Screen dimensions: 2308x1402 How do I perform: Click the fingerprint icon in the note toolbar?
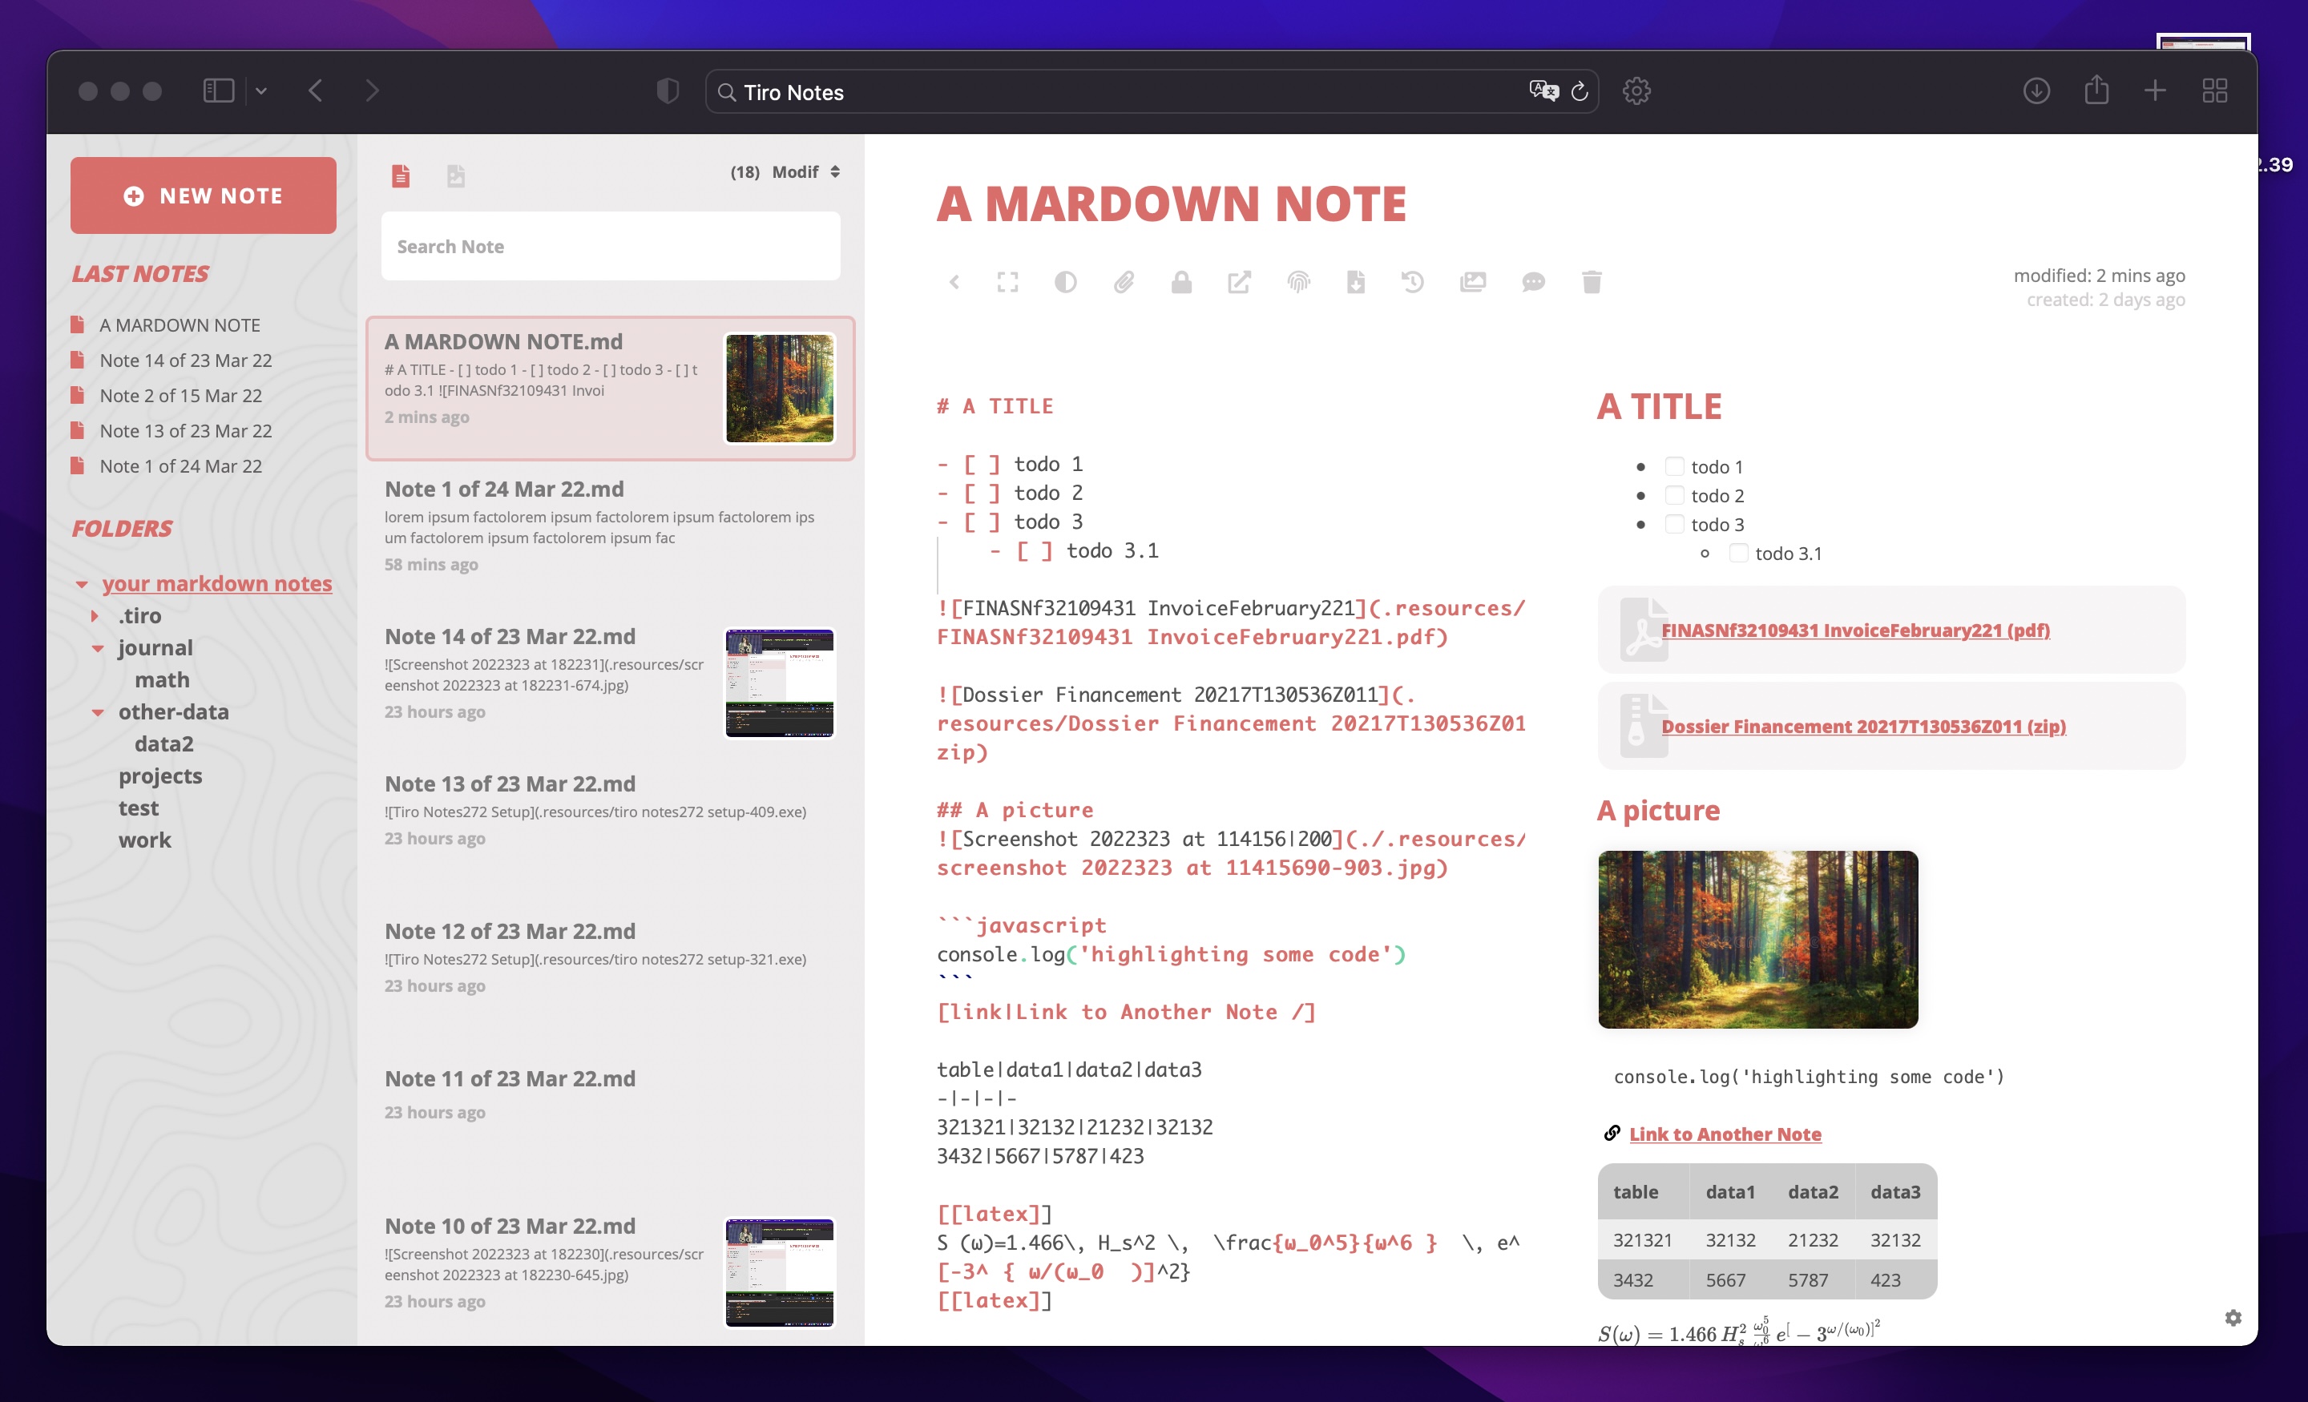(x=1297, y=282)
